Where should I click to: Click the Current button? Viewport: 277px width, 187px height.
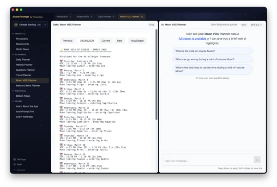click(106, 41)
